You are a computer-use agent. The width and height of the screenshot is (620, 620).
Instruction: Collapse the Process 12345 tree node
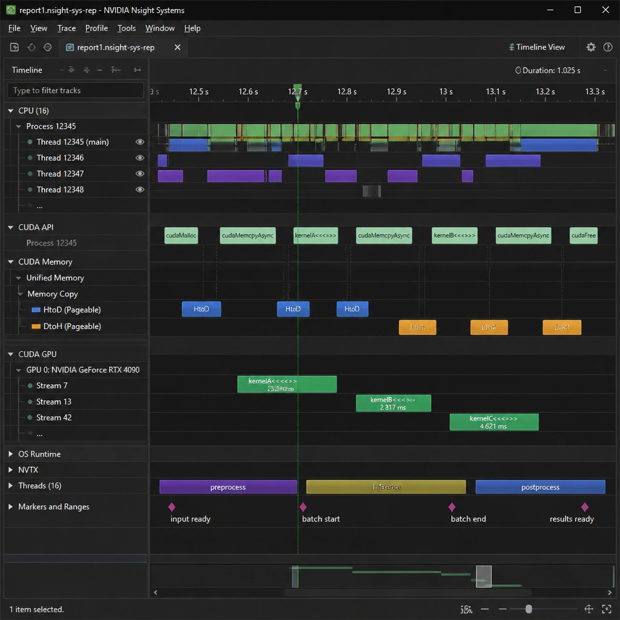point(18,127)
